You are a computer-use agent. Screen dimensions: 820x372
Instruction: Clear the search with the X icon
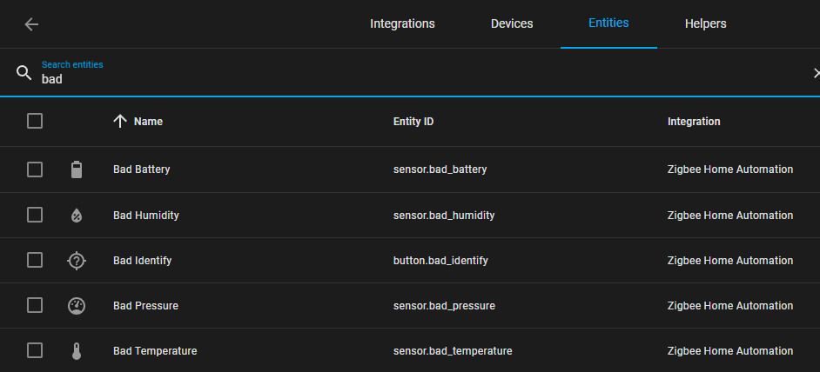point(815,73)
